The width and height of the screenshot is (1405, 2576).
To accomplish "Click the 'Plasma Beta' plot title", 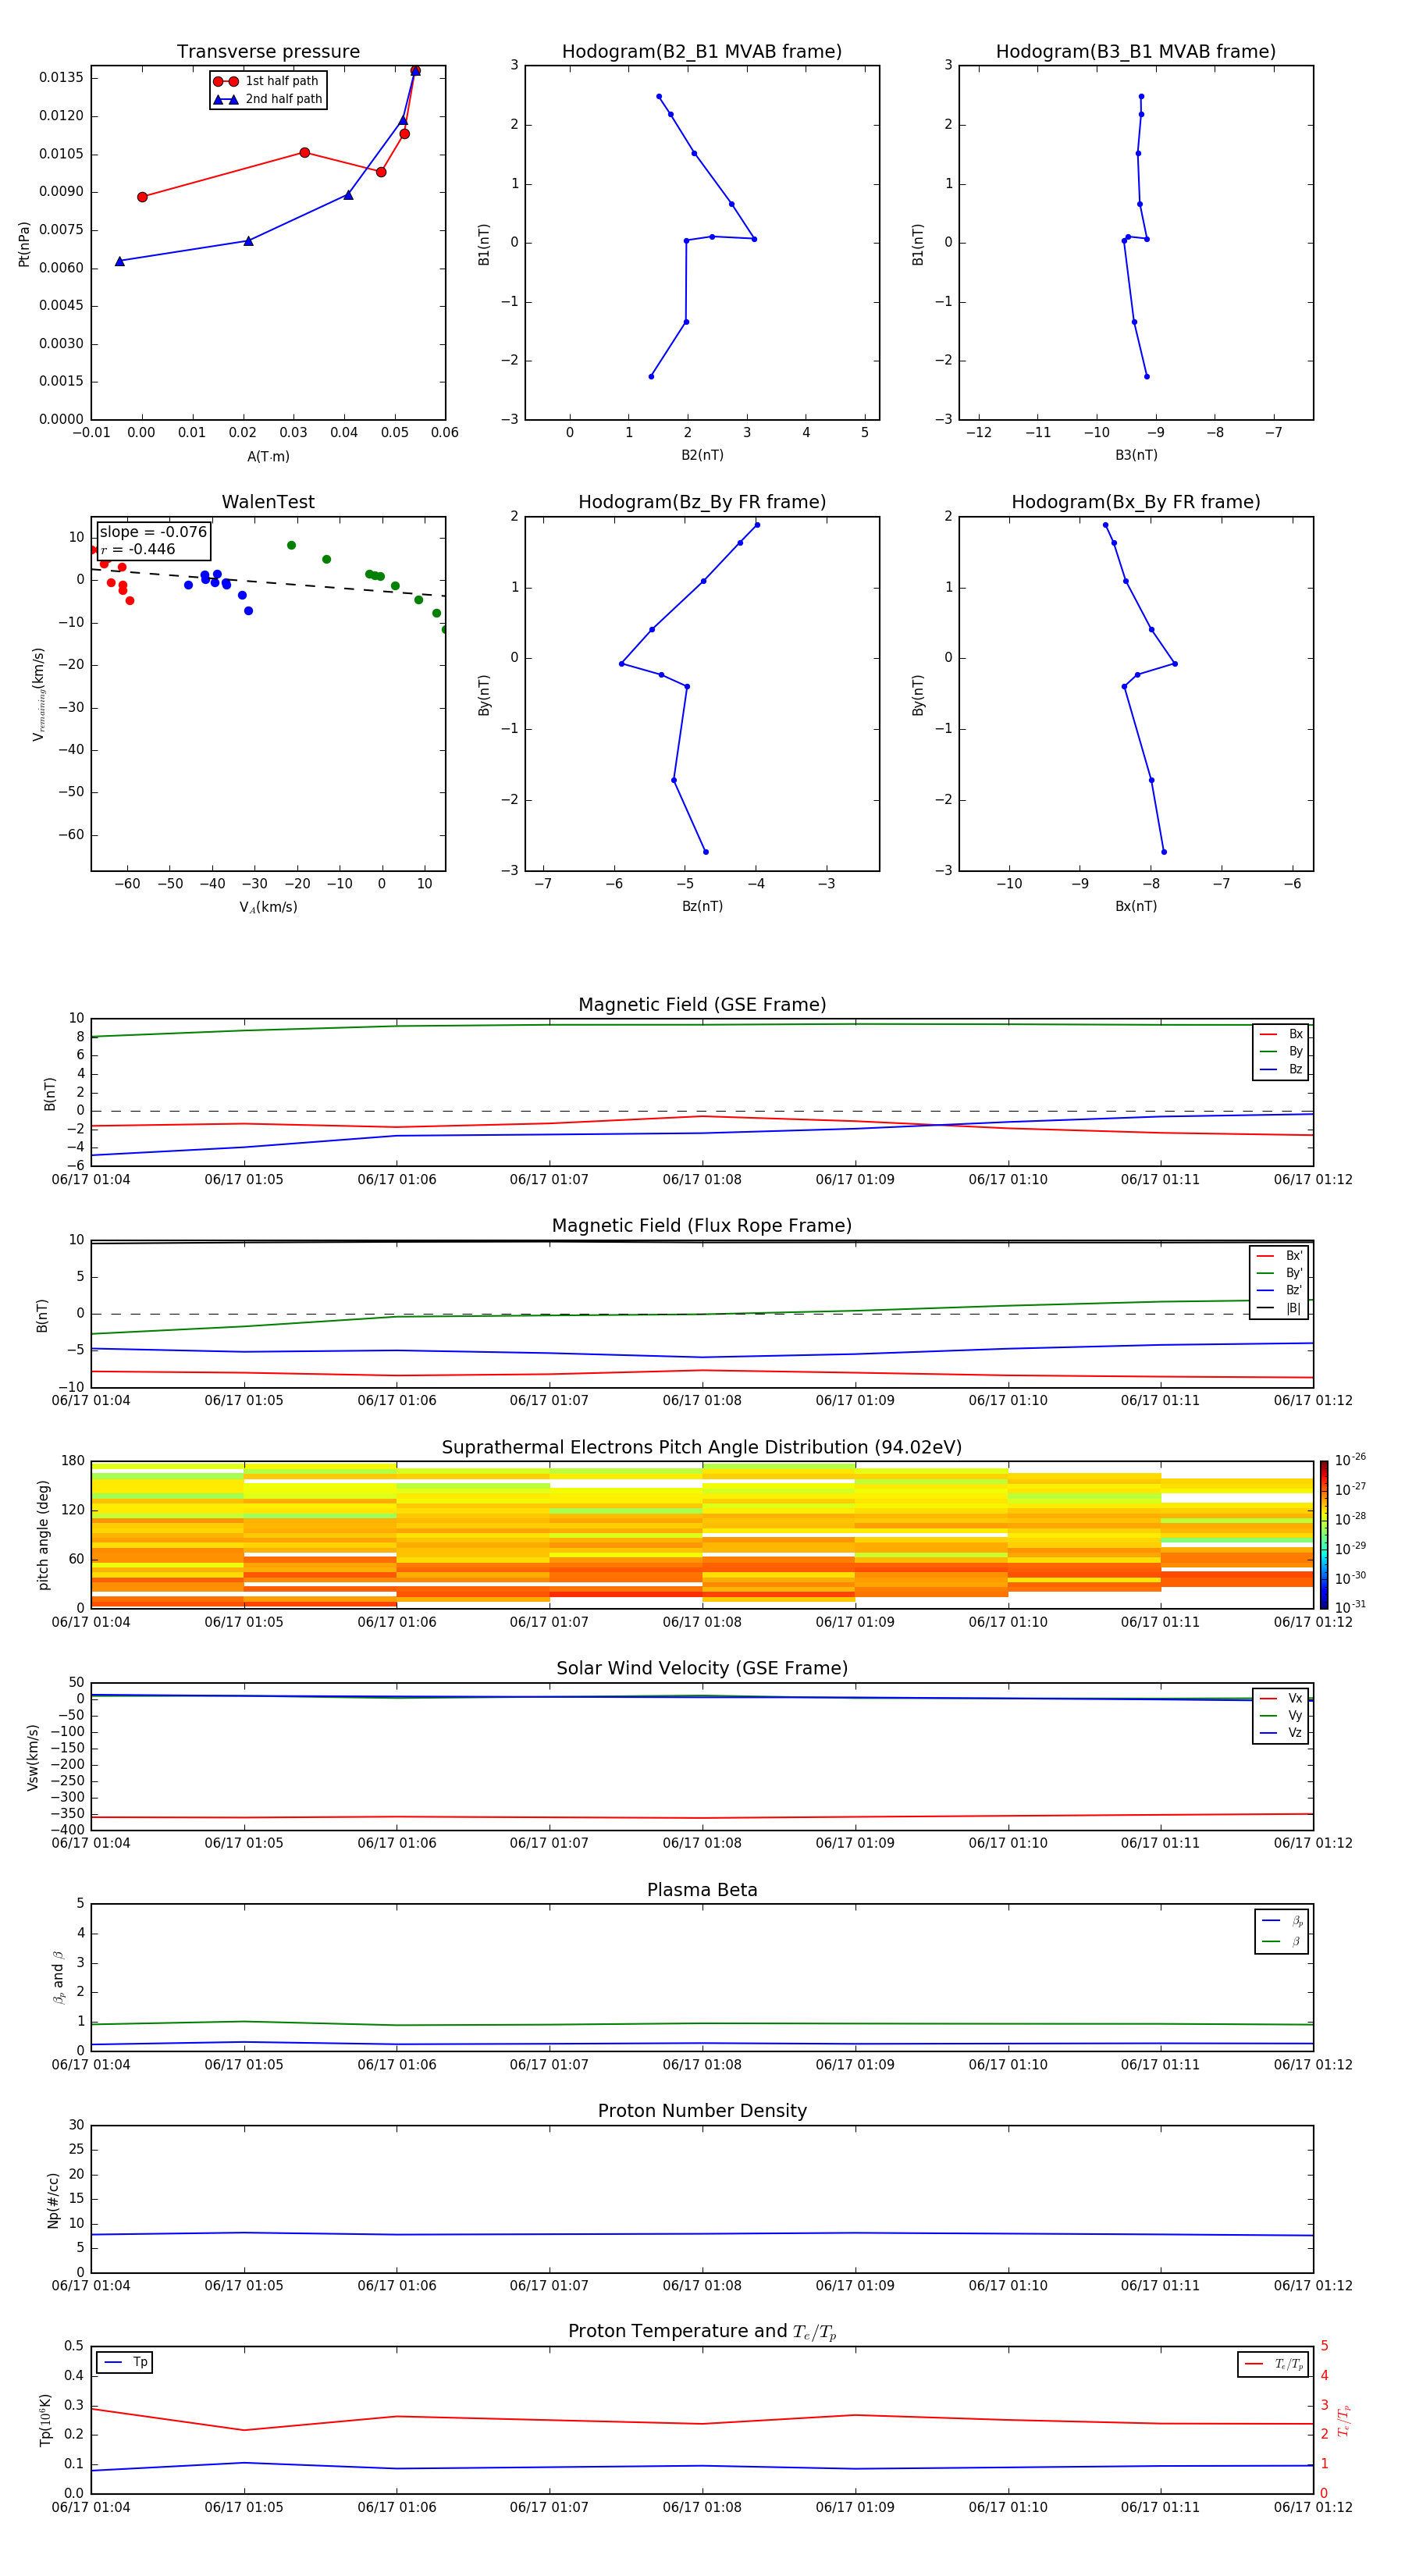I will (702, 1890).
